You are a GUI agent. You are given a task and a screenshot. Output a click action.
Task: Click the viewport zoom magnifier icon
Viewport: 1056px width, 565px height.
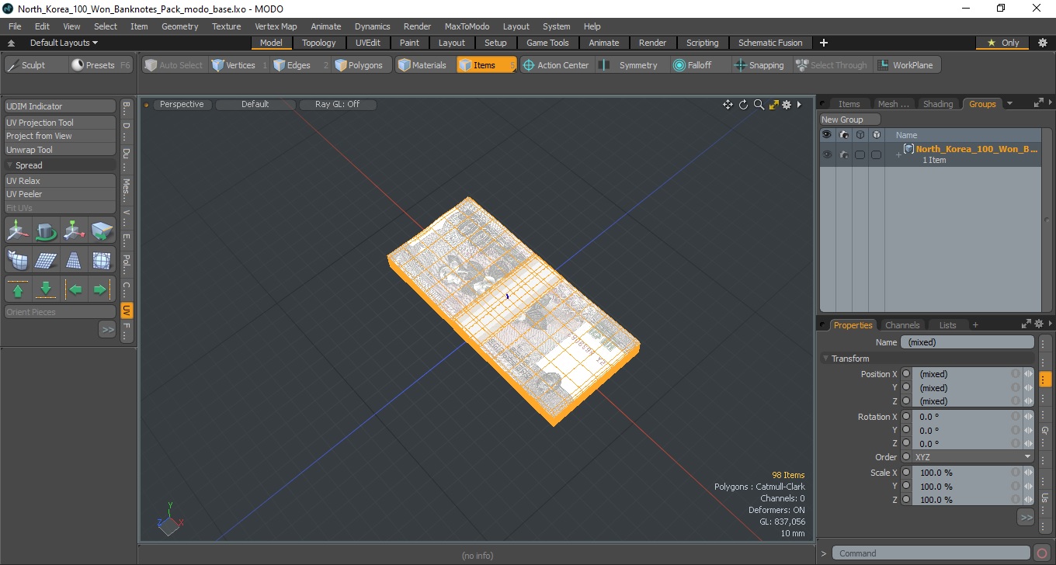(759, 105)
